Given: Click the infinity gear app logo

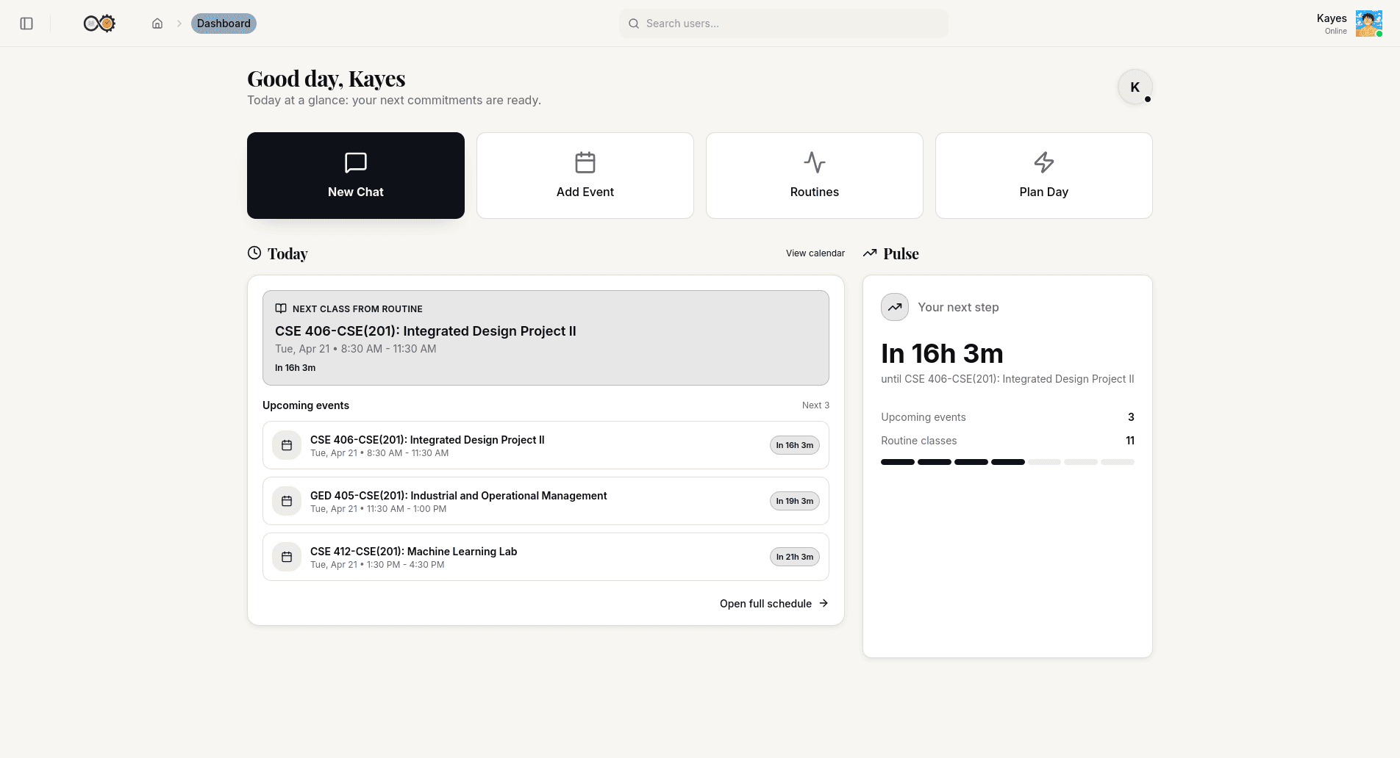Looking at the screenshot, I should [99, 24].
